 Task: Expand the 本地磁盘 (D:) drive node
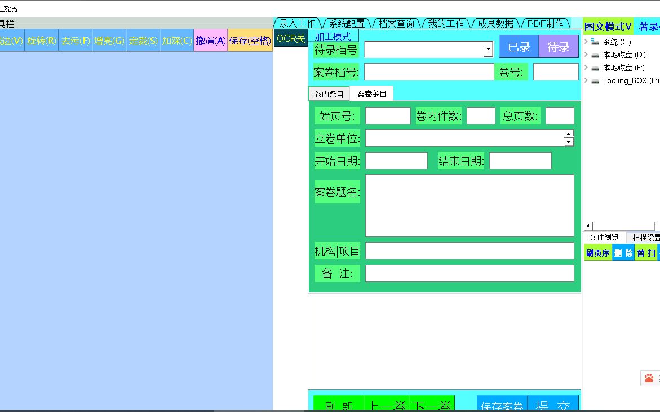tap(586, 55)
